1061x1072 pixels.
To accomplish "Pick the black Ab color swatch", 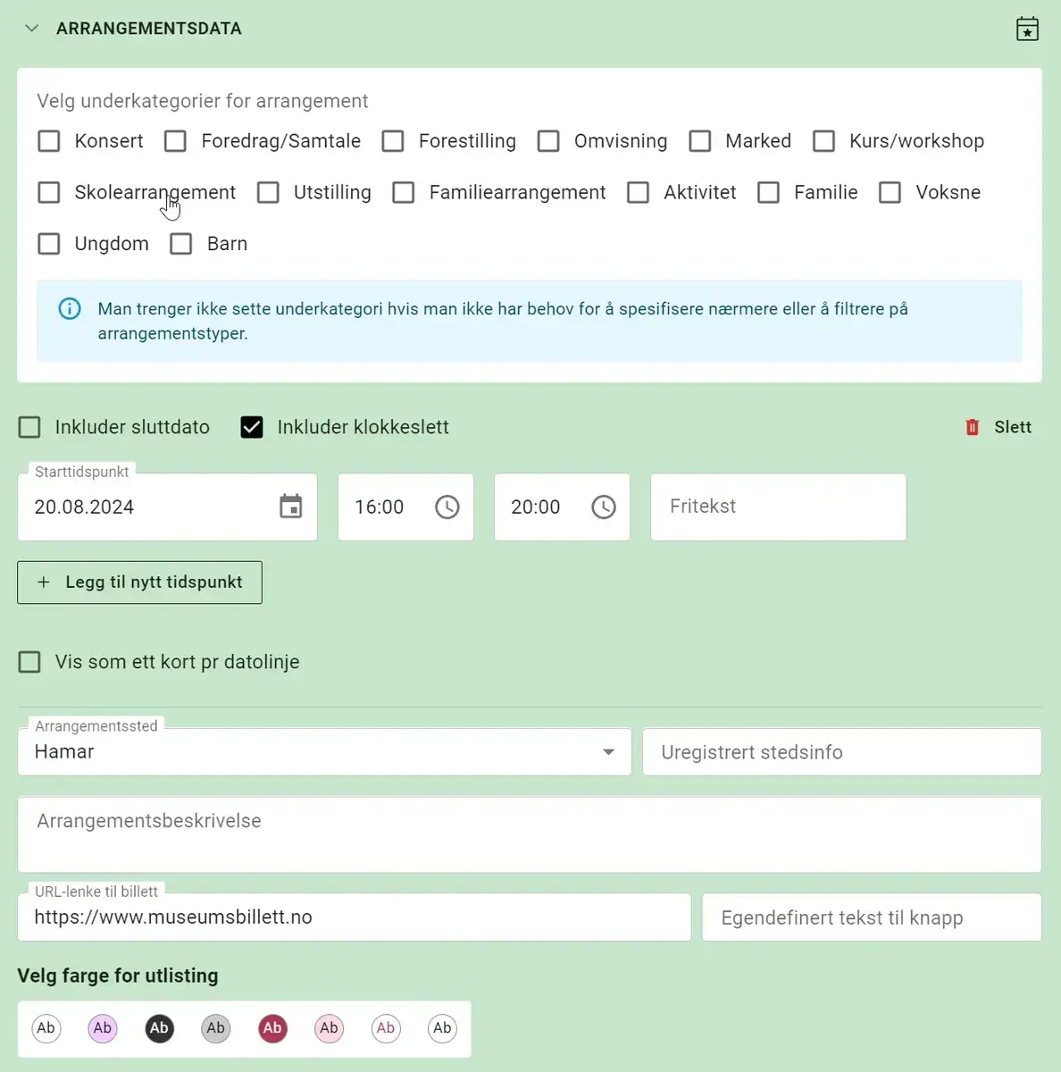I will (x=159, y=1028).
